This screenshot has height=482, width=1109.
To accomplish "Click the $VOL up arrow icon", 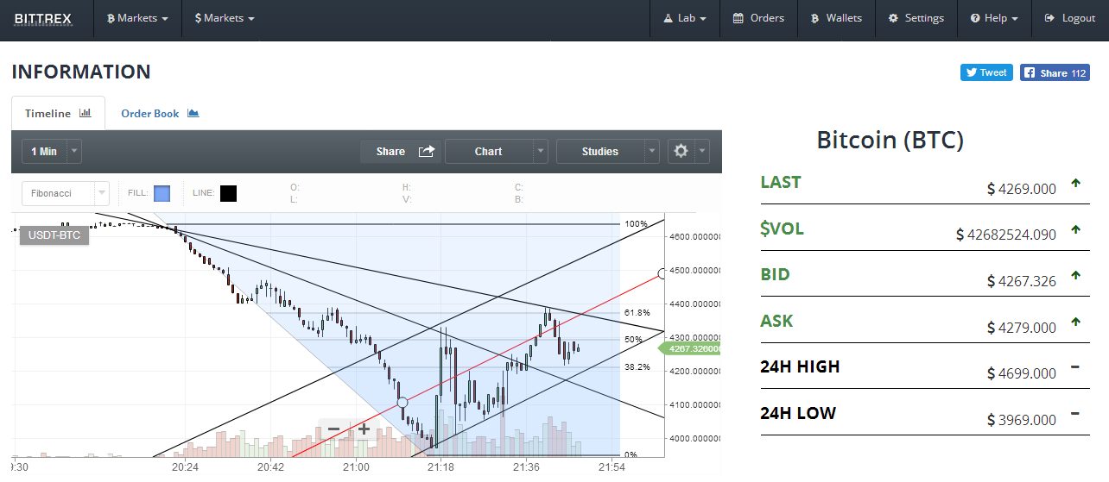I will (1075, 229).
